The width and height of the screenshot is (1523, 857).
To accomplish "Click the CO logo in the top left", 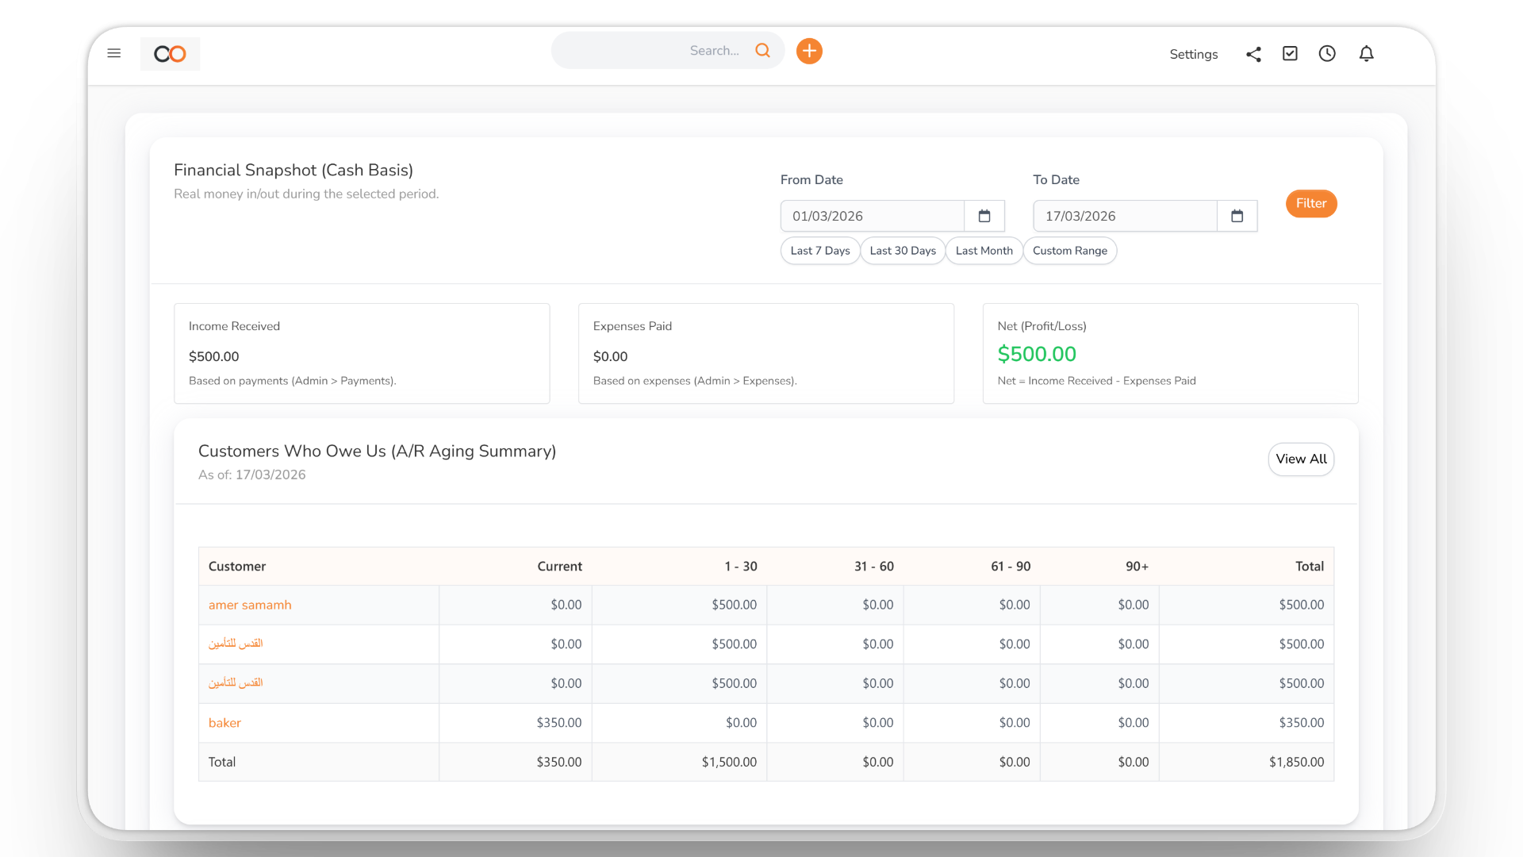I will point(169,53).
